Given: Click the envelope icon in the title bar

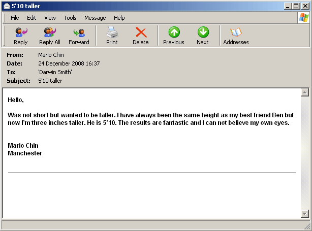Looking at the screenshot, I should point(7,6).
